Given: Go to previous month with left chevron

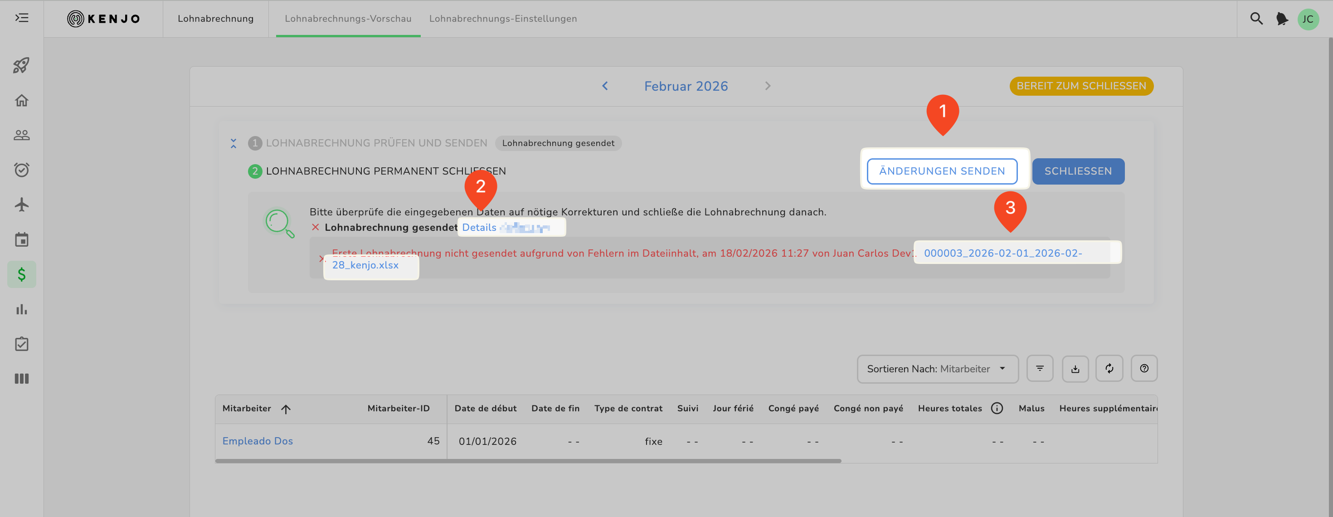Looking at the screenshot, I should coord(604,86).
